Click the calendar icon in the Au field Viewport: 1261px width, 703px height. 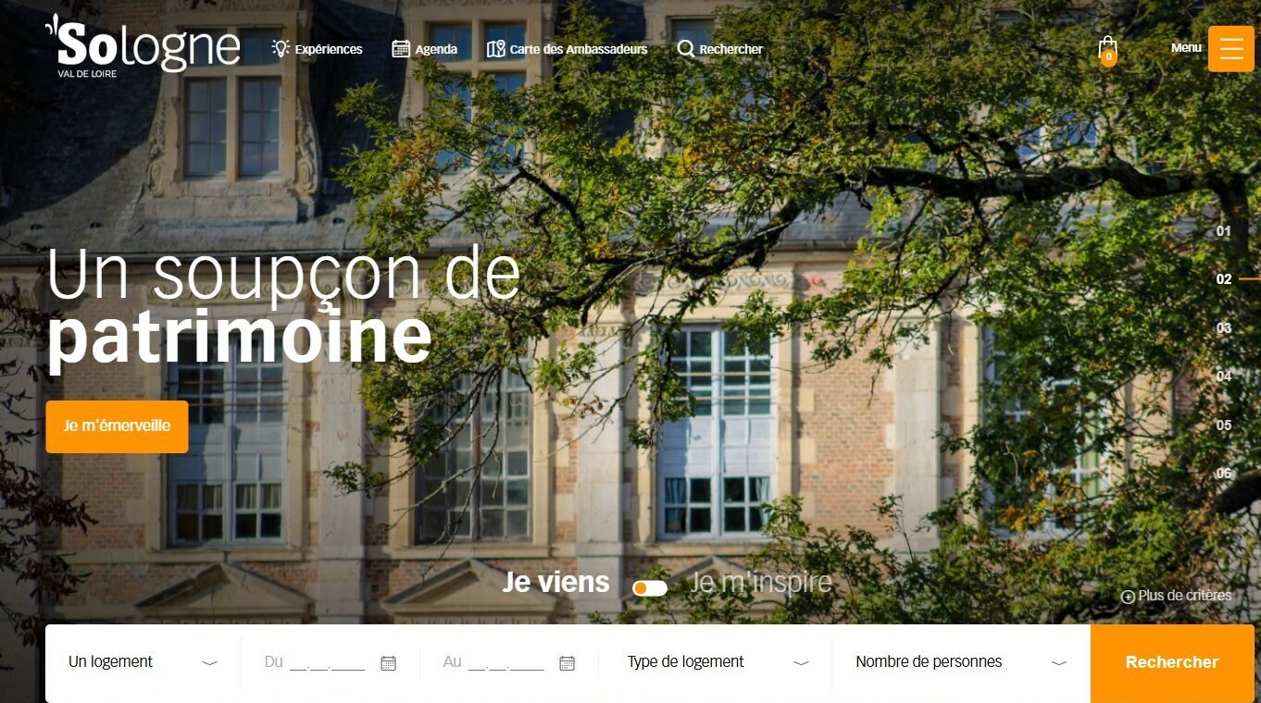(567, 662)
